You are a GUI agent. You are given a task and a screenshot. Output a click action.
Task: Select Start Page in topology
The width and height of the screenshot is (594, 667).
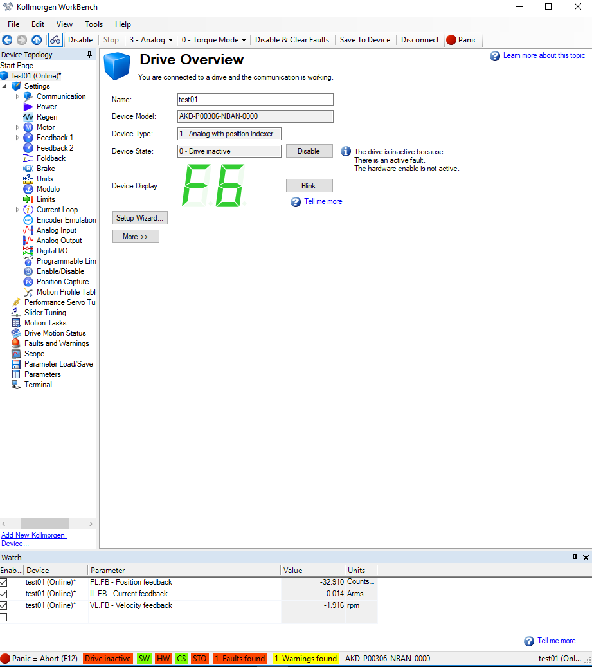[17, 66]
